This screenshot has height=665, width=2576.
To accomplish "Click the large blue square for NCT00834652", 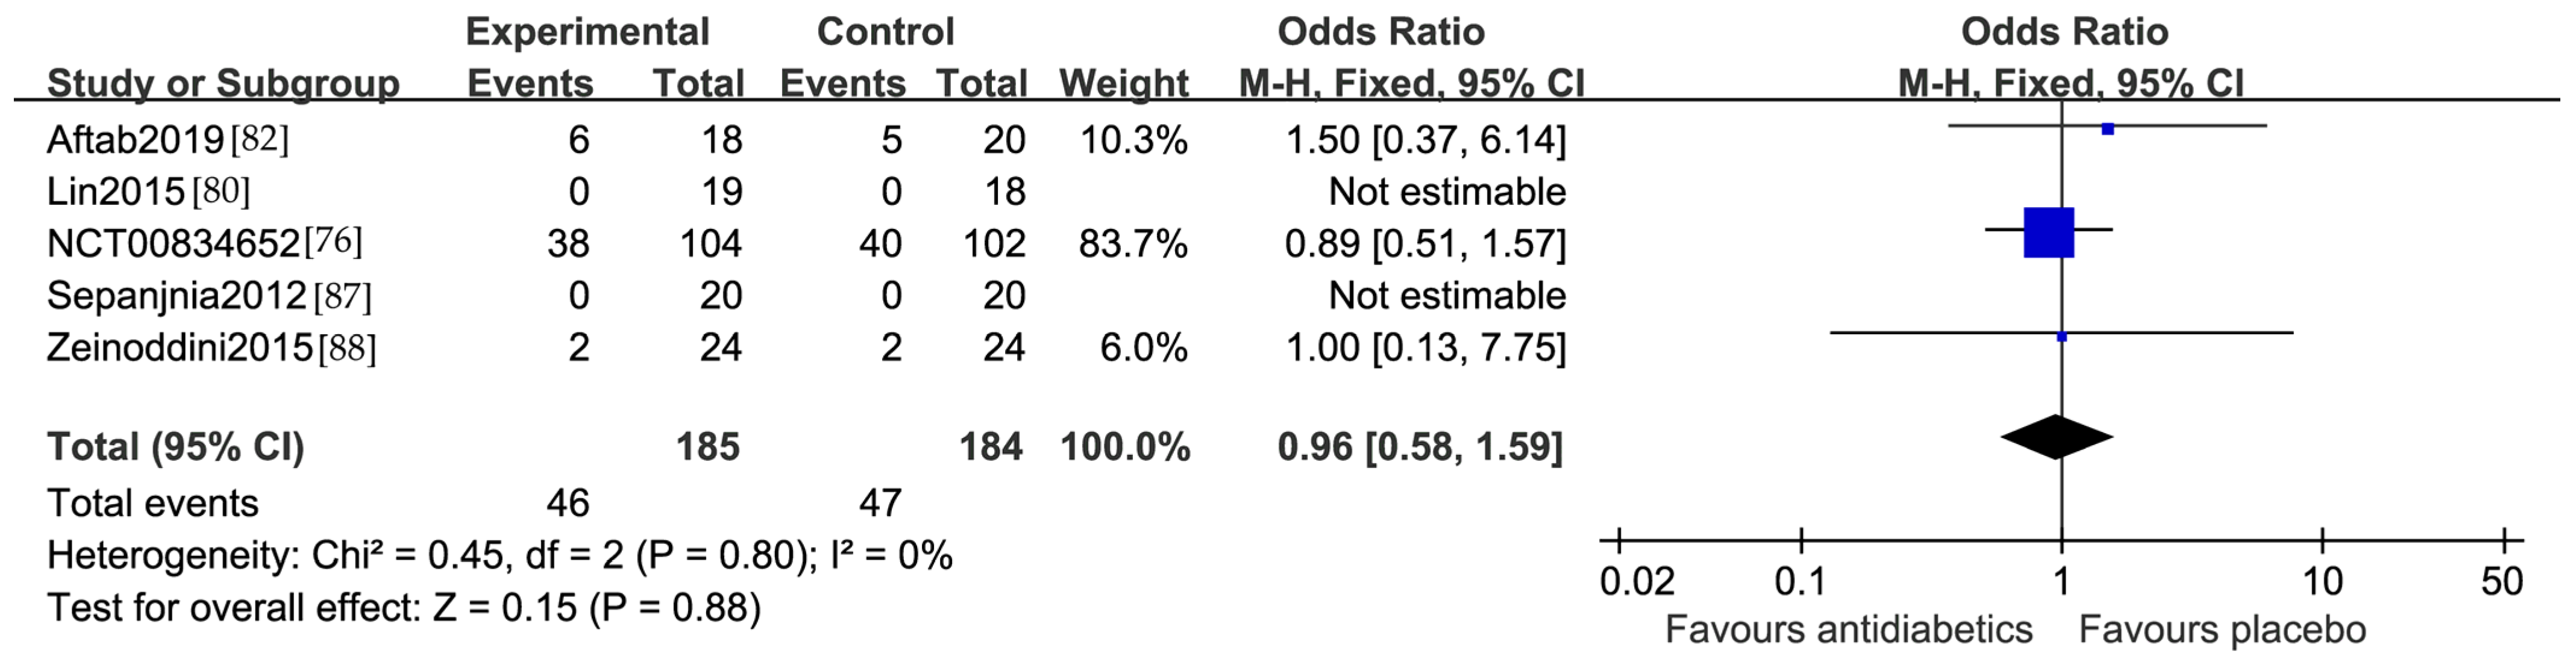I will (2048, 233).
